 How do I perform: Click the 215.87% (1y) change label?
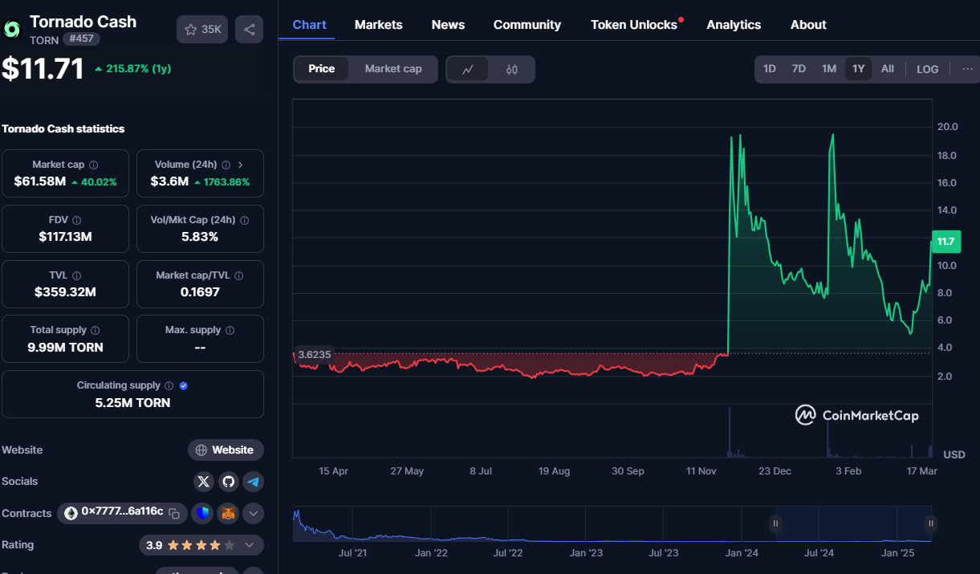click(132, 69)
